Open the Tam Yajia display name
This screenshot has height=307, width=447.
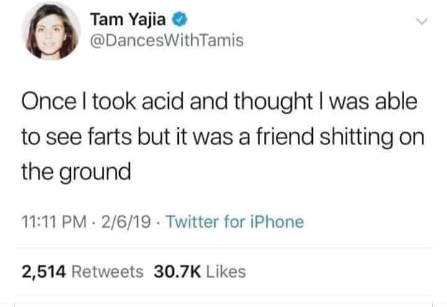coord(127,21)
